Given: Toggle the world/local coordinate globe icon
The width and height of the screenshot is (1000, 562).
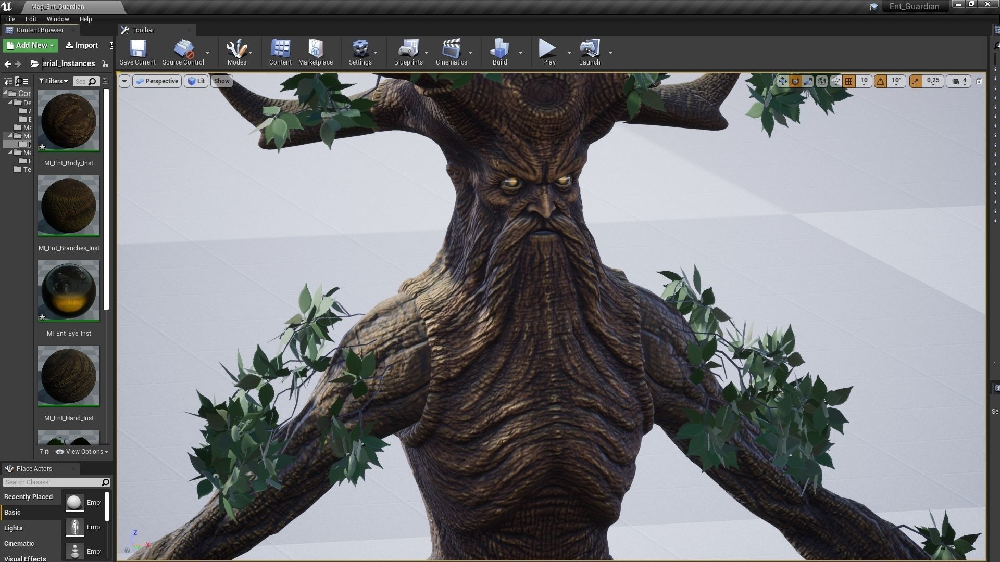Looking at the screenshot, I should click(821, 81).
